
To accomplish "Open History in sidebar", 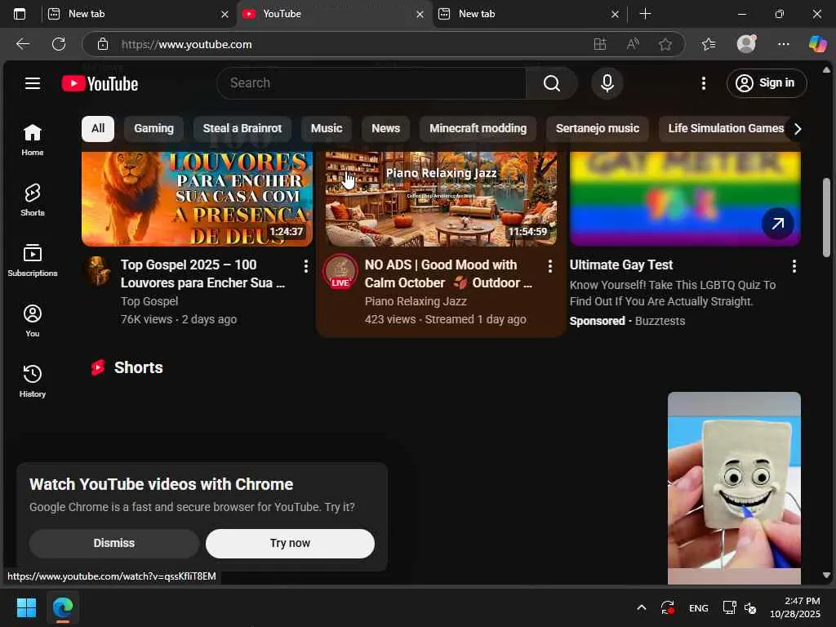I will tap(33, 380).
